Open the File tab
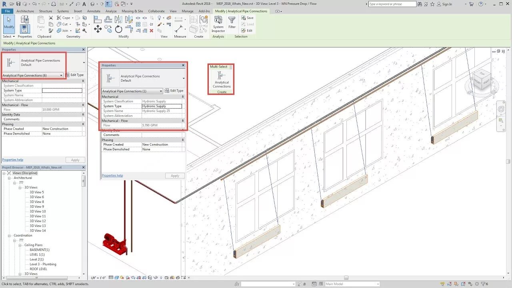 7,11
